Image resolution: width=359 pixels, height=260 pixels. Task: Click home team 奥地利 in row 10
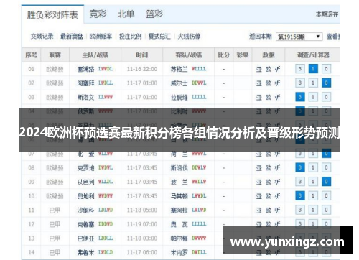(85, 196)
